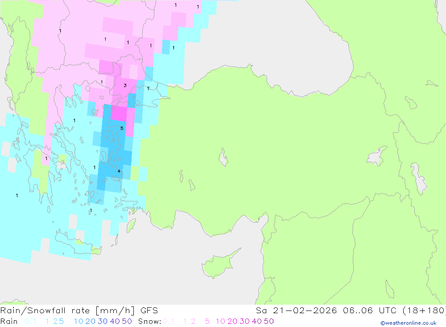The width and height of the screenshot is (446, 327).
Task: Select the Rain legend value 30
Action: point(103,321)
